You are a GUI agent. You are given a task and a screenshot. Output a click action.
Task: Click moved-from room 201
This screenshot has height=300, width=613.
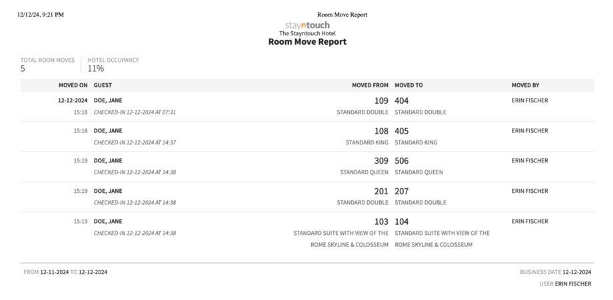pyautogui.click(x=381, y=191)
